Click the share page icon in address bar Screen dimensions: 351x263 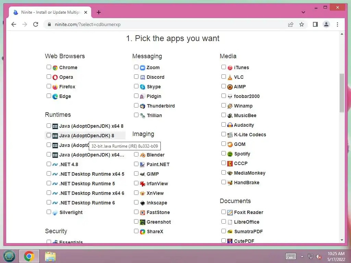pos(291,24)
